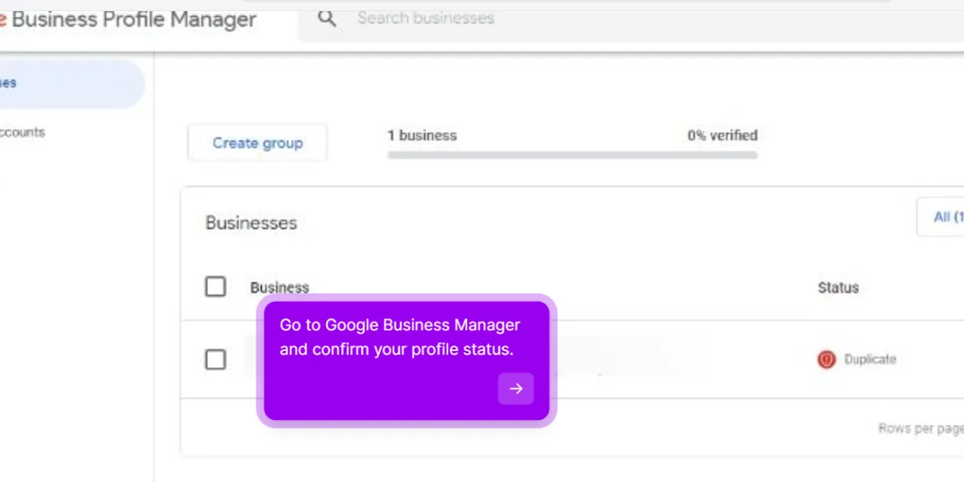The height and width of the screenshot is (482, 964).
Task: Click the Duplicate status text
Action: click(x=870, y=360)
